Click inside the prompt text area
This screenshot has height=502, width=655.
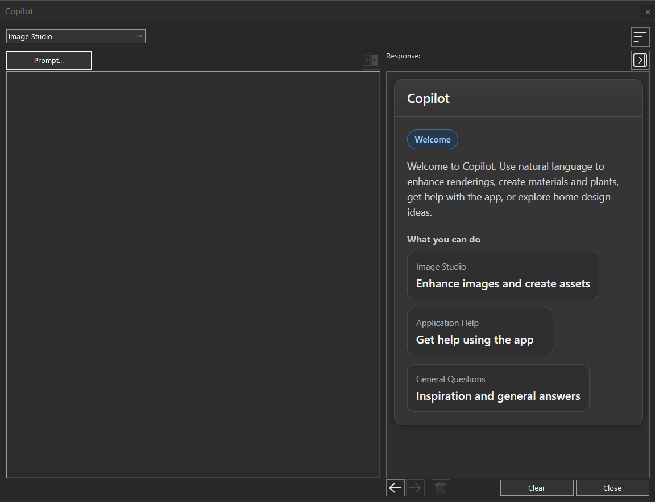click(193, 275)
